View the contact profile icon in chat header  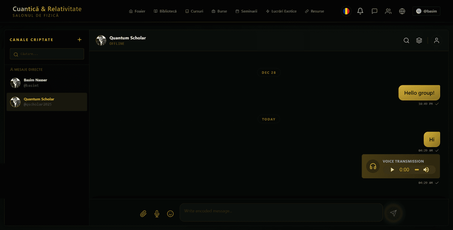tap(436, 41)
